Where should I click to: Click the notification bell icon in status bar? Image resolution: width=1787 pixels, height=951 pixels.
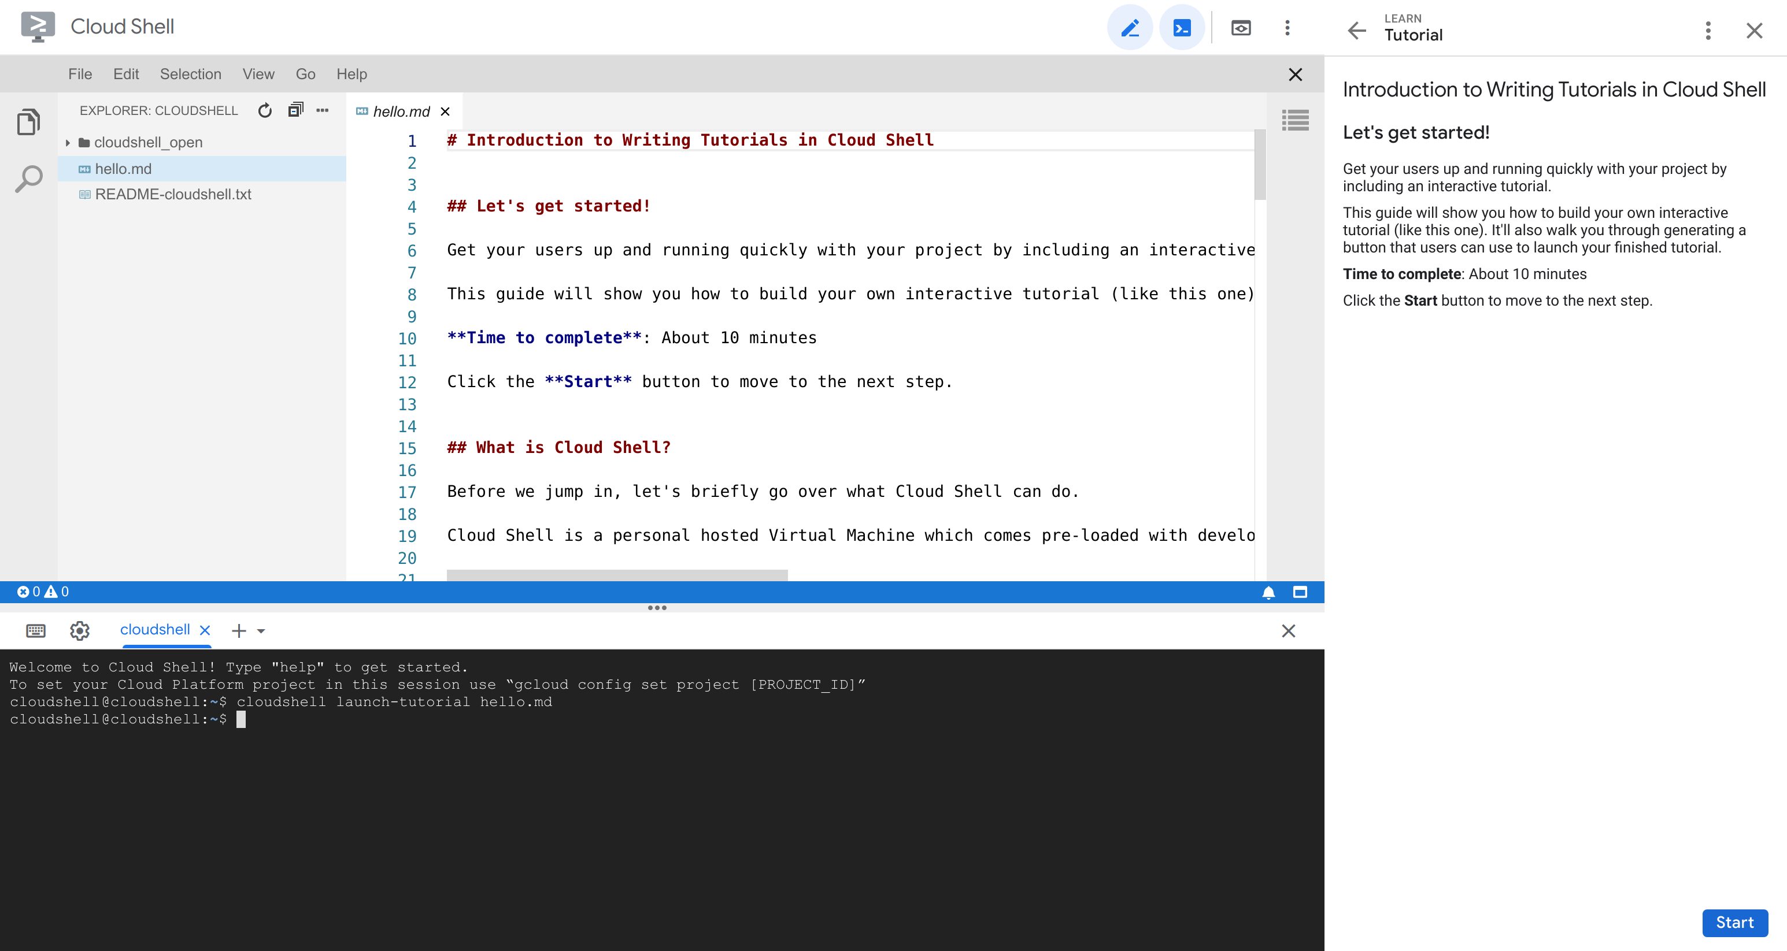pos(1268,590)
